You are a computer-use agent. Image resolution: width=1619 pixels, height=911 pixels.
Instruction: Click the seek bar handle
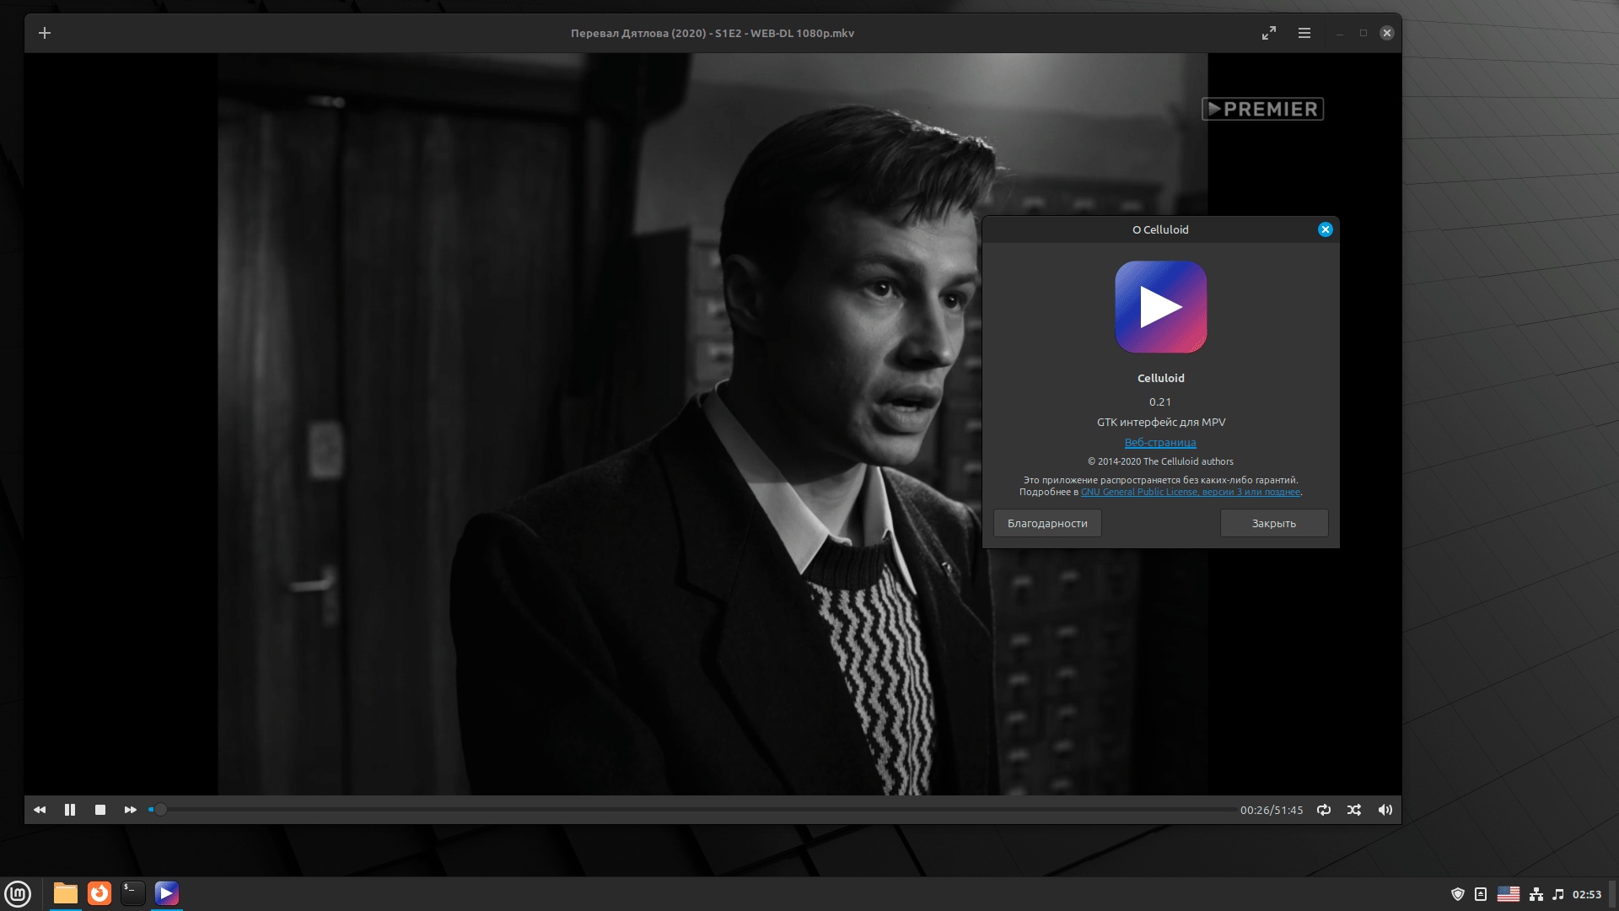160,810
